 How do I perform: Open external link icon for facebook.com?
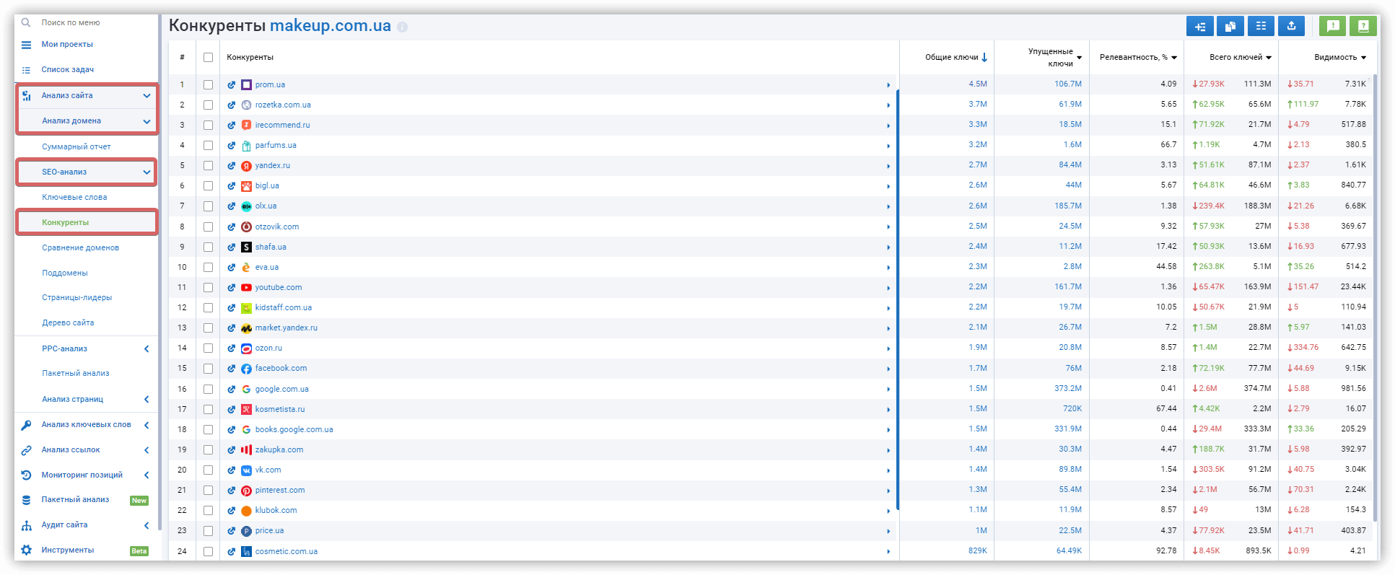point(232,369)
